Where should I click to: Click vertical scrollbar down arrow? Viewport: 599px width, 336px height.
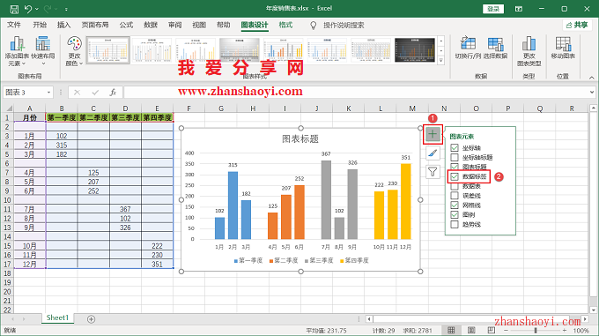point(593,310)
